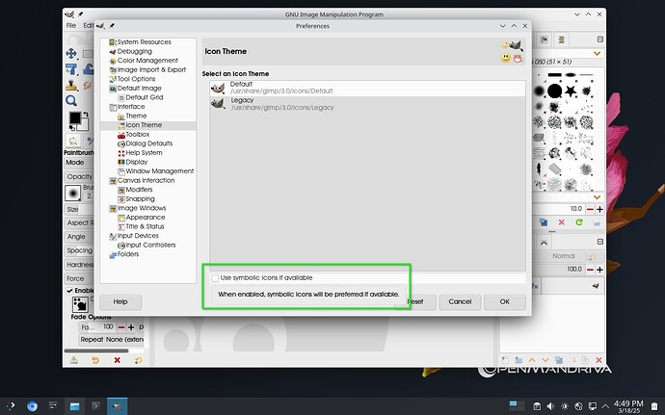Duplicate brush icon in Brushes panel

544,222
